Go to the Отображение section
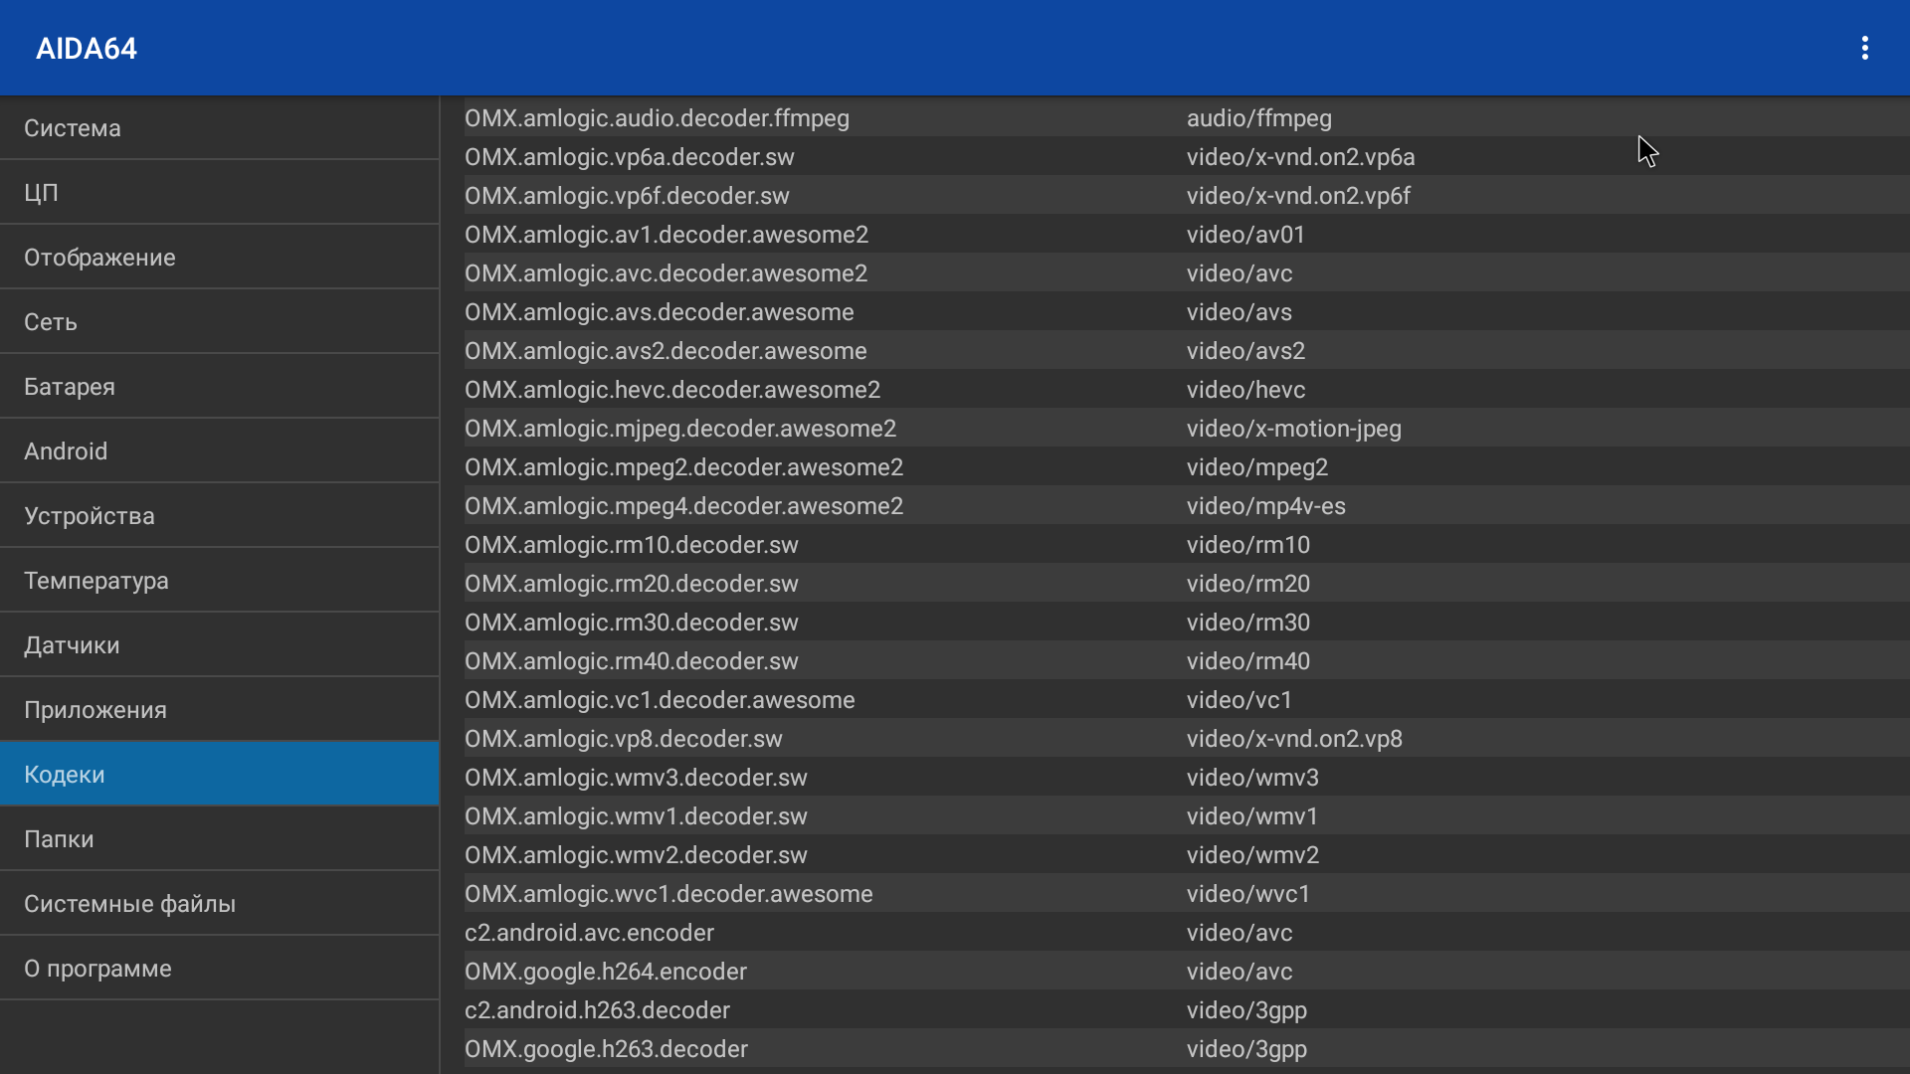This screenshot has width=1910, height=1074. (x=219, y=258)
